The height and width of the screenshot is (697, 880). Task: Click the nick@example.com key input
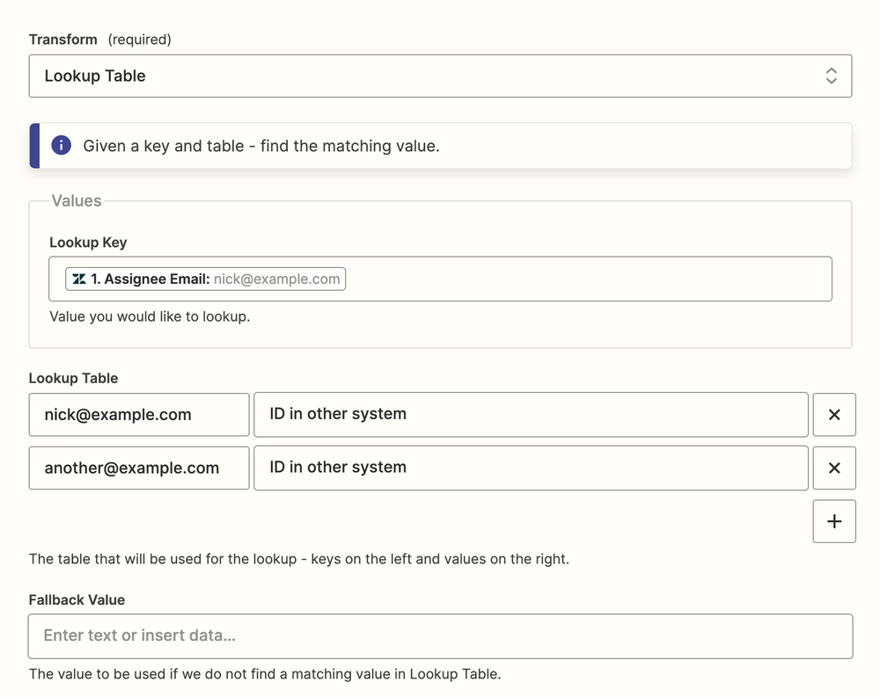138,414
